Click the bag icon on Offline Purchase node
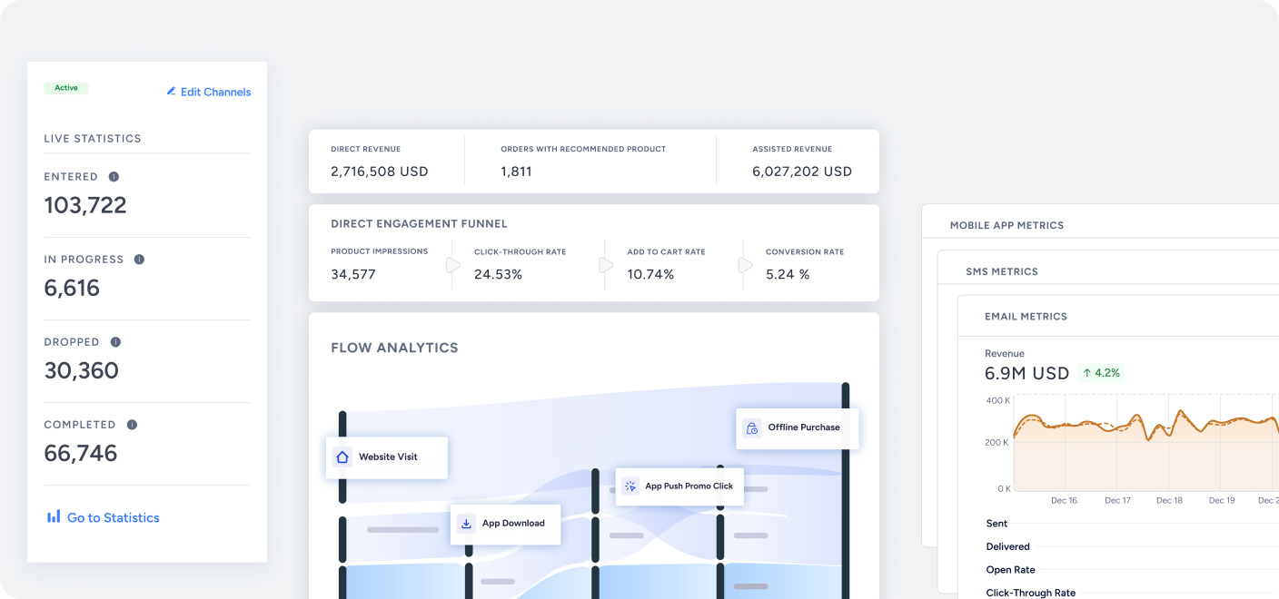Image resolution: width=1279 pixels, height=599 pixels. (751, 427)
